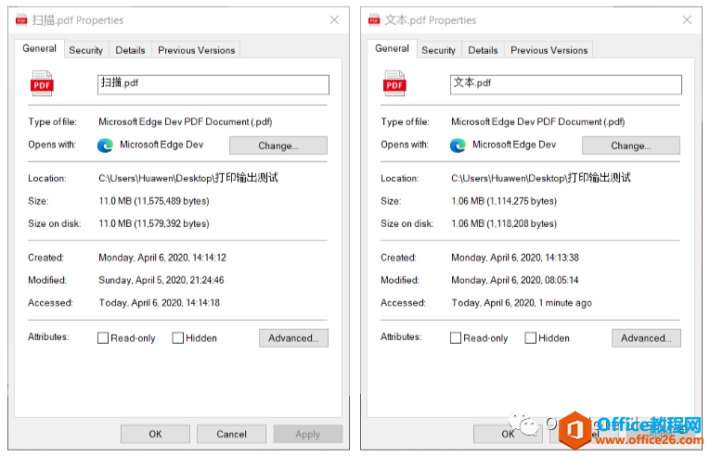Switch to Security tab in 扫描.pdf Properties
Screen dimensions: 710x456
click(x=85, y=50)
